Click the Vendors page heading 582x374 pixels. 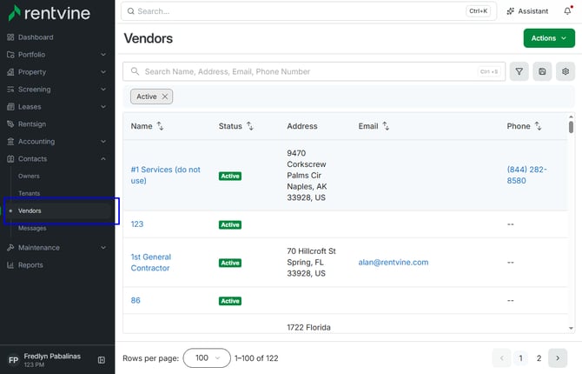pyautogui.click(x=148, y=38)
